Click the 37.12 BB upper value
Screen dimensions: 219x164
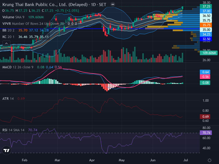coord(33,30)
